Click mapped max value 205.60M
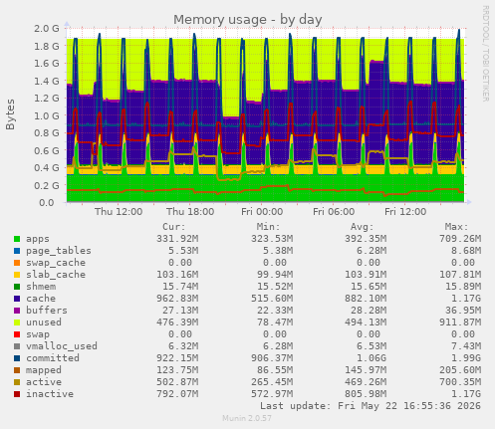 (460, 370)
